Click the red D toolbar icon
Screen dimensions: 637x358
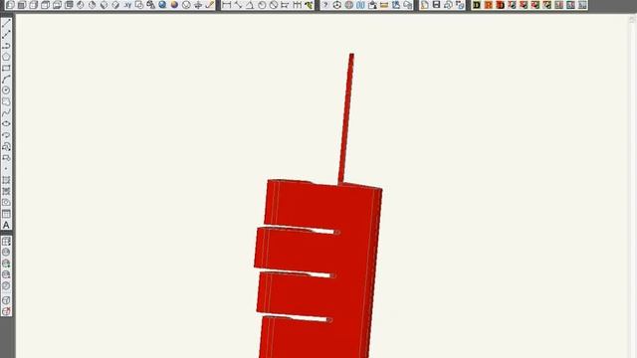point(500,5)
